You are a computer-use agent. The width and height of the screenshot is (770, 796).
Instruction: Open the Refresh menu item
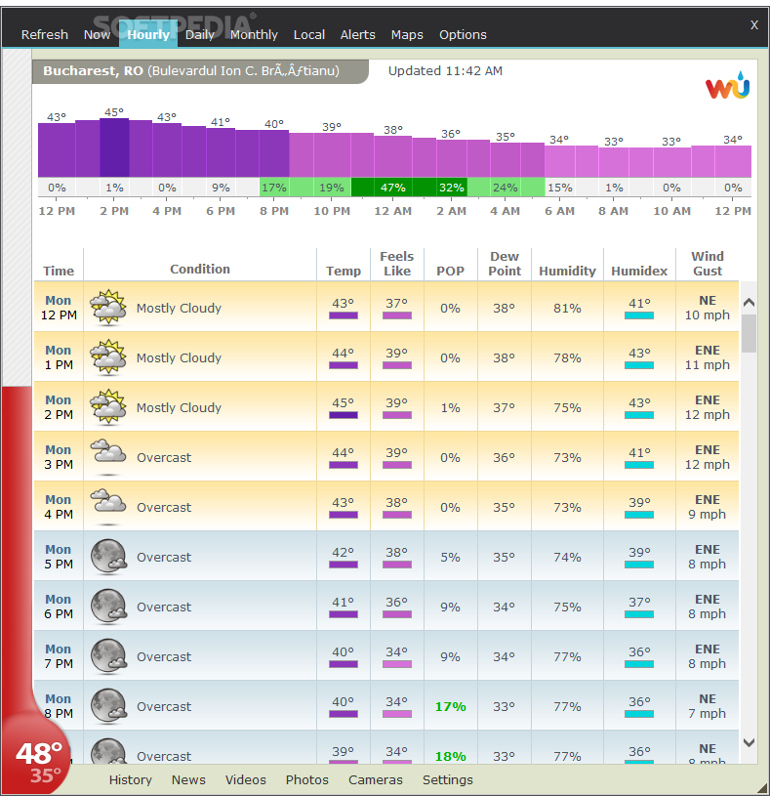pos(45,34)
